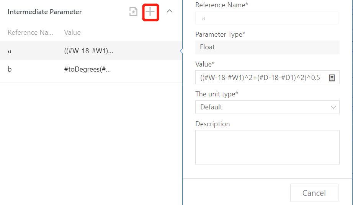The image size is (353, 205).
Task: Click the unit type dropdown arrow
Action: pos(333,107)
